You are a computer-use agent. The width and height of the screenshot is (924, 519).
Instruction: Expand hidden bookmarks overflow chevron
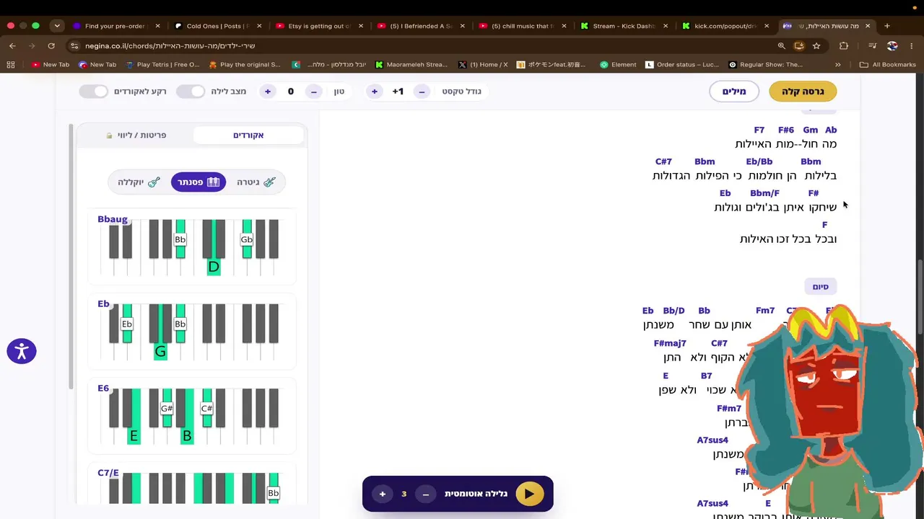[837, 64]
